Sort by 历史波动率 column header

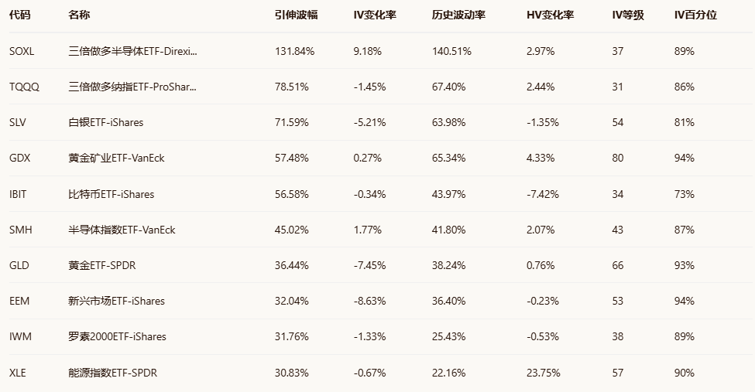pyautogui.click(x=458, y=15)
